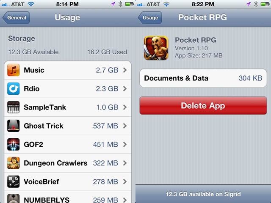Expand the Music row chevron
Viewport: 271px width, 203px height.
(x=125, y=70)
